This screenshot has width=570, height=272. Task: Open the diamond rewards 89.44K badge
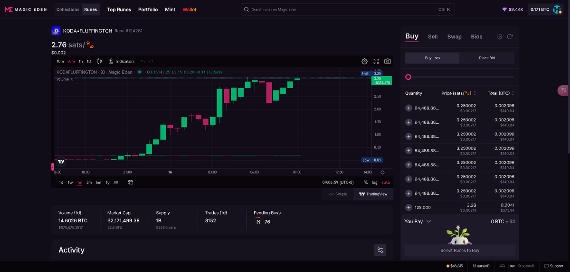coord(513,9)
